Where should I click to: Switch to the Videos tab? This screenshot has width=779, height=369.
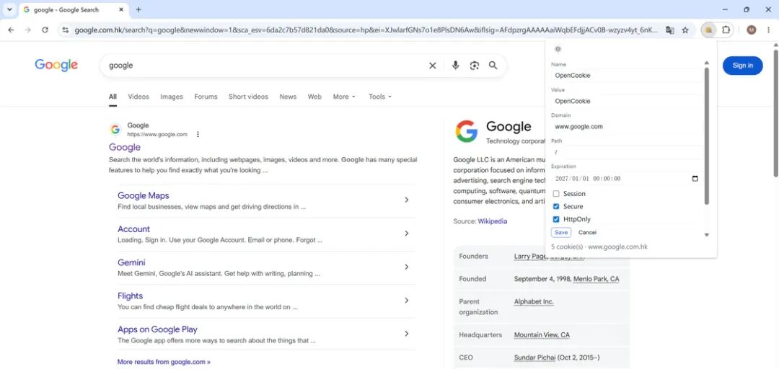[138, 97]
